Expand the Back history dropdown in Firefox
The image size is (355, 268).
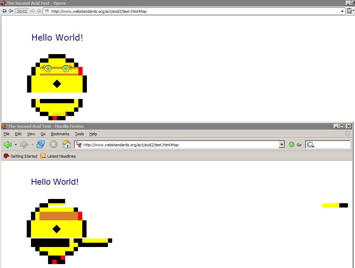pos(16,144)
